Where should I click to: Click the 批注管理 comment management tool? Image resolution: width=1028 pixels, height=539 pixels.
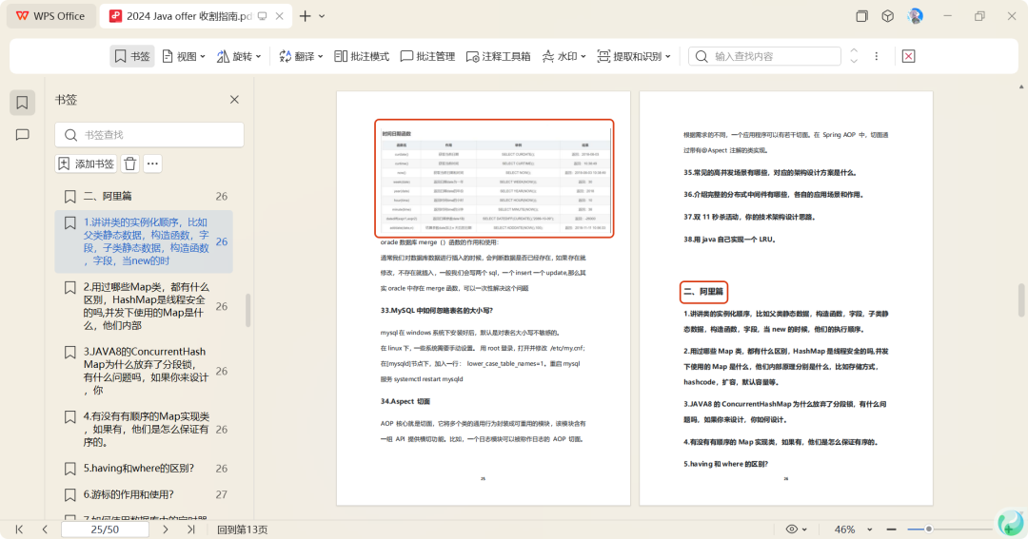[x=427, y=56]
